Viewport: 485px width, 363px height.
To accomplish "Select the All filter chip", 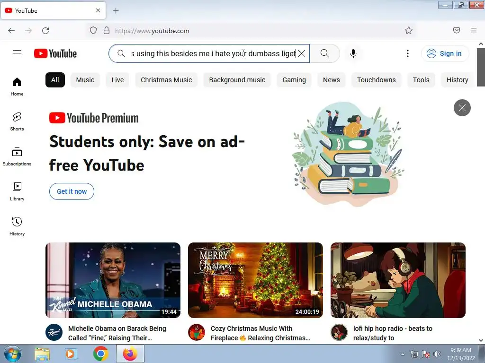I will (55, 80).
